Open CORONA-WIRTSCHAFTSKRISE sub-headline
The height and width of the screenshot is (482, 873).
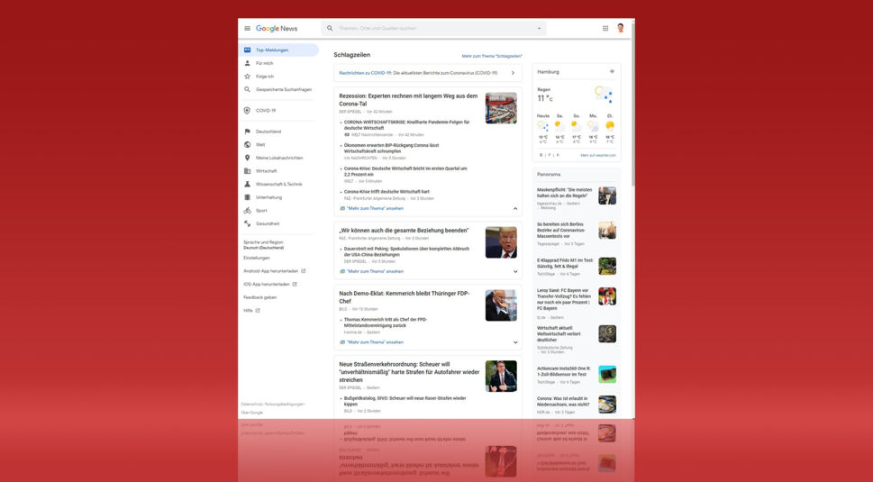coord(406,125)
